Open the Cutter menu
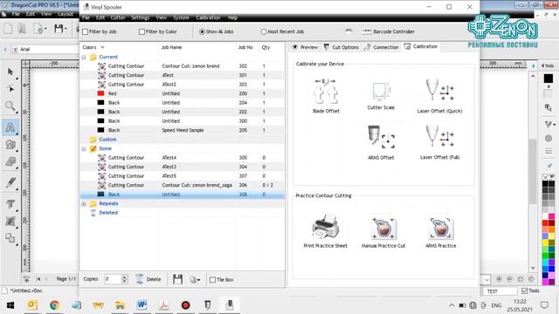 (x=118, y=17)
